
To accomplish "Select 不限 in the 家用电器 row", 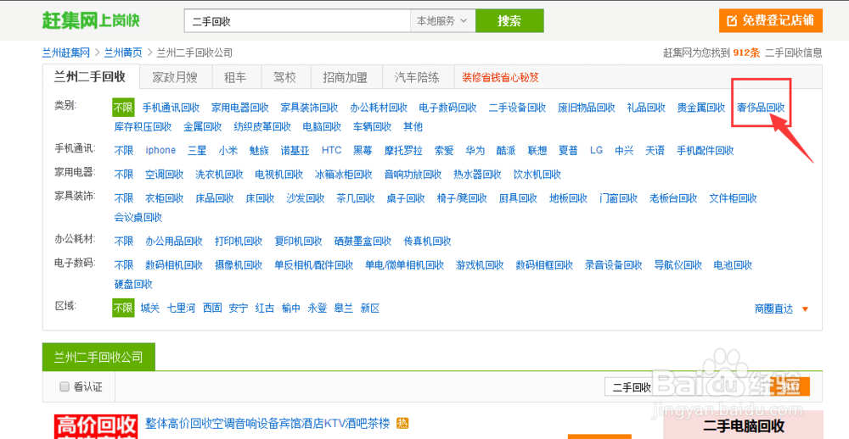I will pos(123,175).
